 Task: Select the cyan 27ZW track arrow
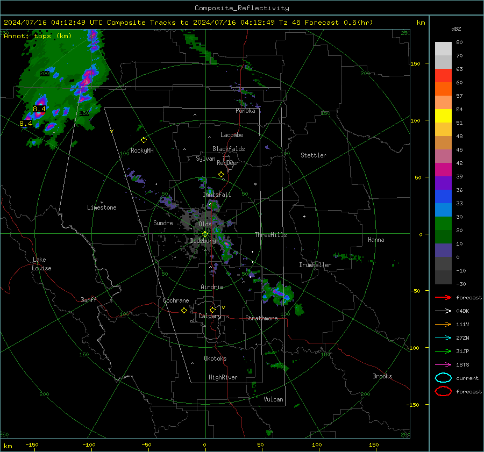click(x=443, y=338)
